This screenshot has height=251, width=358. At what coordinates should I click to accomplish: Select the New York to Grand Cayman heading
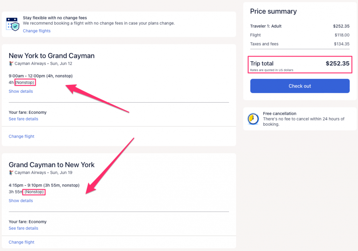pyautogui.click(x=51, y=56)
